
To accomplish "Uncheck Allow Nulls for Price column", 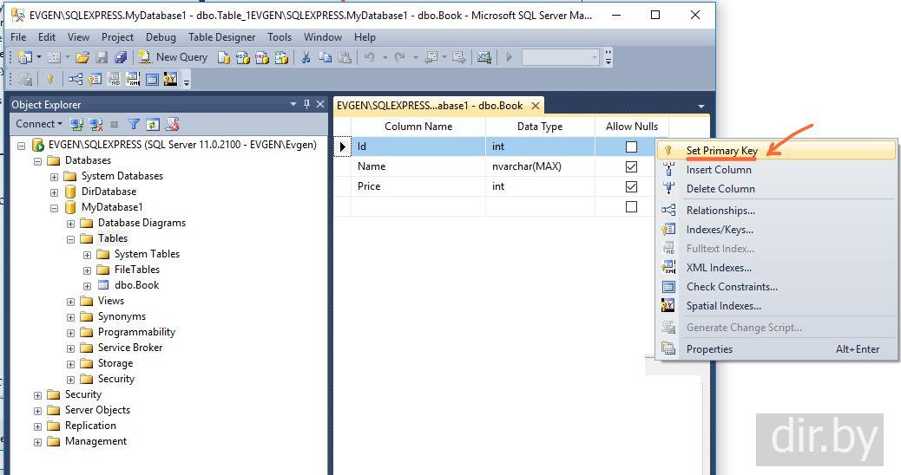I will point(631,186).
